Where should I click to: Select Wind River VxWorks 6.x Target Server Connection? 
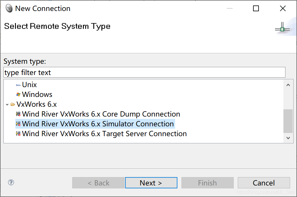click(x=104, y=134)
